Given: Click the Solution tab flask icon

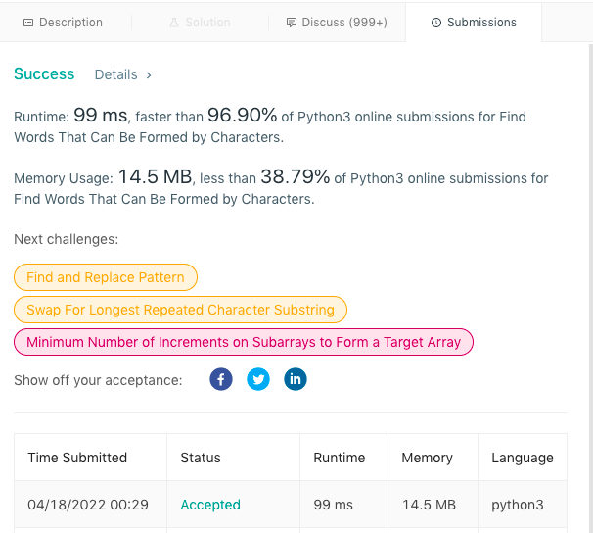Looking at the screenshot, I should (x=174, y=23).
